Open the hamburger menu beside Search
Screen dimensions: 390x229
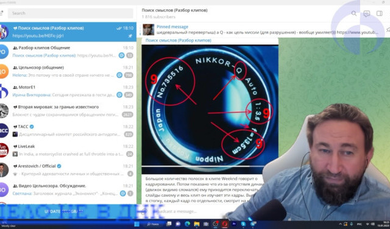point(1,13)
